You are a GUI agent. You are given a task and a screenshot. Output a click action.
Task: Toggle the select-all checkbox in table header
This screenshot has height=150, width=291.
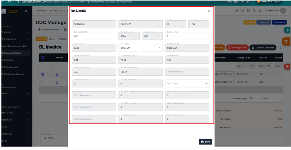[x=43, y=58]
